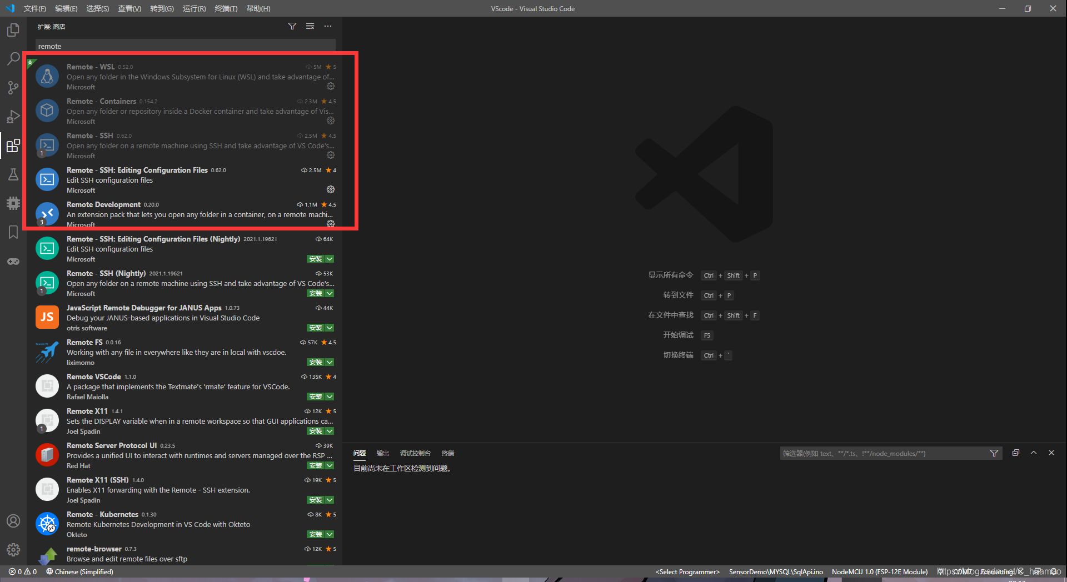1067x582 pixels.
Task: Collapse all in the problems panel
Action: (x=1016, y=453)
